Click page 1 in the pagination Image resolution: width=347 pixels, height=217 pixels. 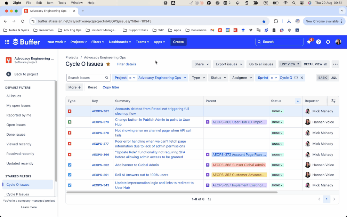pos(326,199)
